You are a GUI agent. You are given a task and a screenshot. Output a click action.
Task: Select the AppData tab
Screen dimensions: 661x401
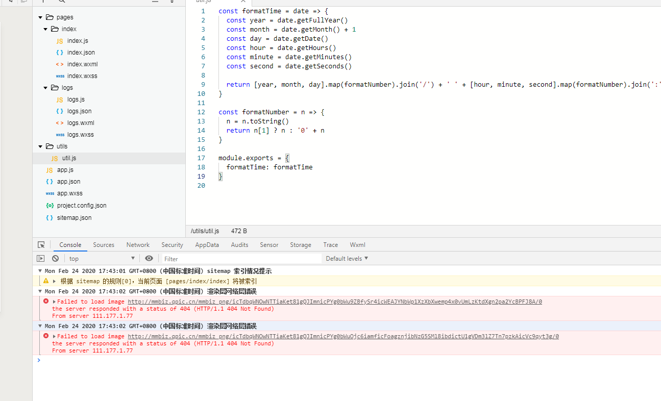(207, 245)
